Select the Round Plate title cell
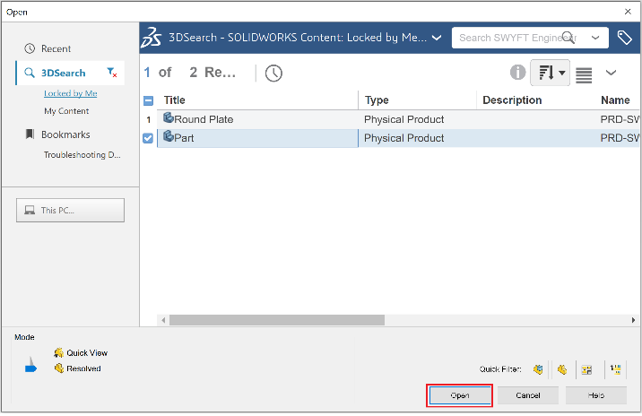The width and height of the screenshot is (642, 416). [x=257, y=119]
